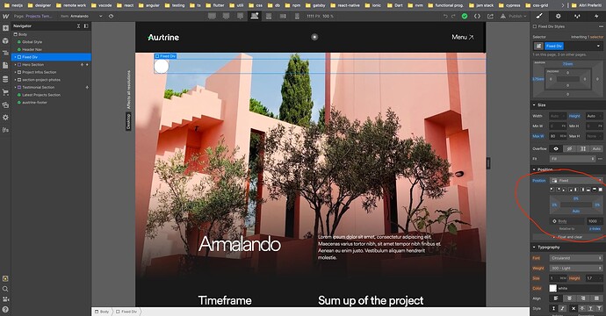Set overflow to visible eye icon

[x=556, y=148]
